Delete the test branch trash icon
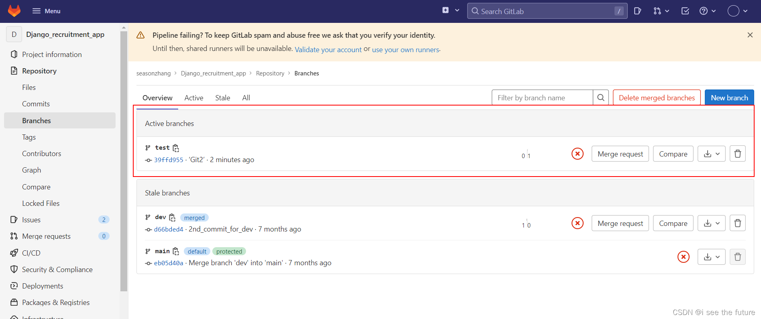The image size is (761, 319). (x=738, y=154)
